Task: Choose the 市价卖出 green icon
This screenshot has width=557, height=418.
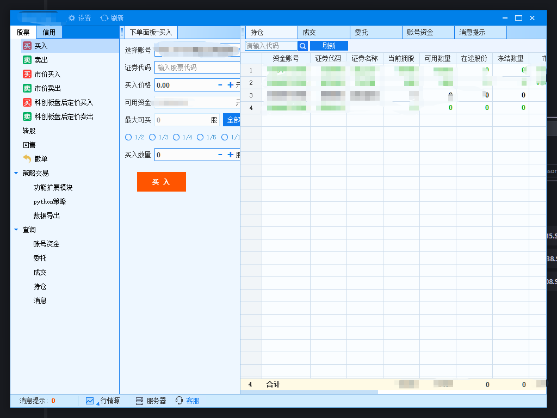Action: [x=27, y=88]
